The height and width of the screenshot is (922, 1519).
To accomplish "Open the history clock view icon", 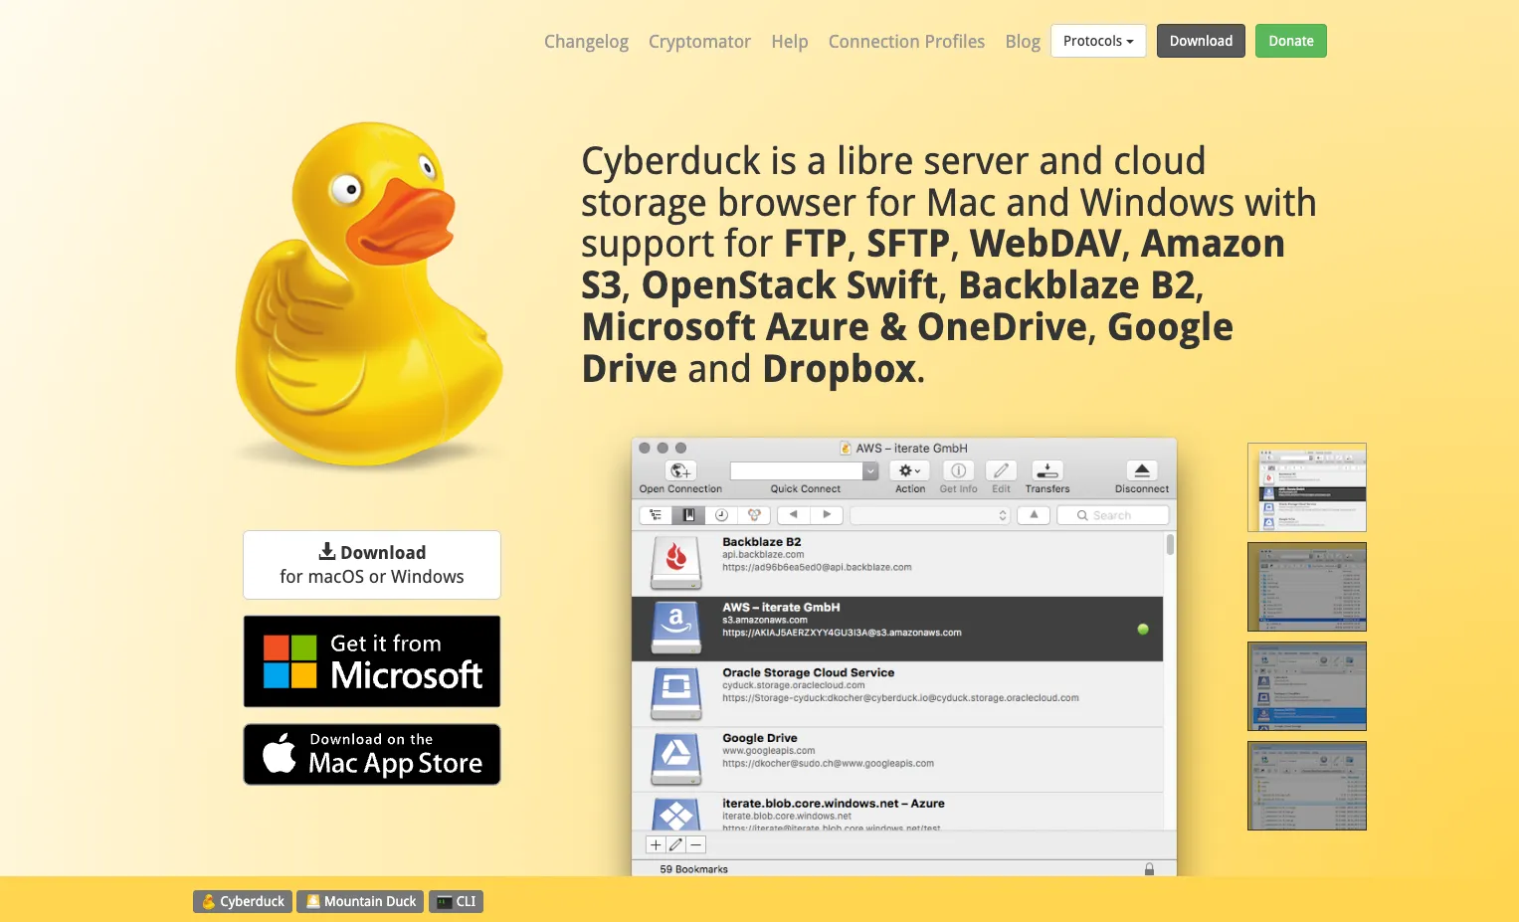I will (721, 515).
